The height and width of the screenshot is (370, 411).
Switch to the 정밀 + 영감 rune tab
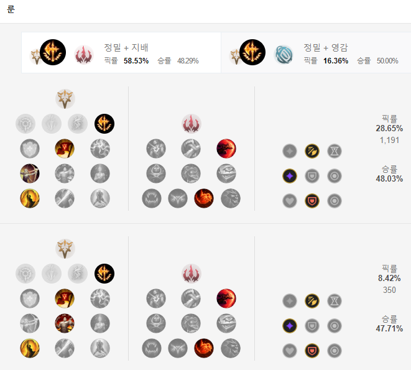[316, 53]
